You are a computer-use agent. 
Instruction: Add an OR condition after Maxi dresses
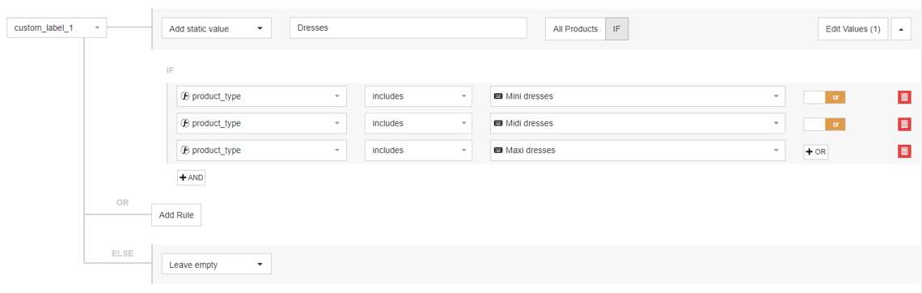pyautogui.click(x=815, y=151)
